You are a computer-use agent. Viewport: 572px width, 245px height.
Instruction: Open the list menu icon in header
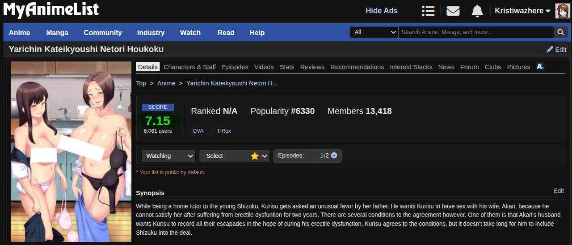click(x=428, y=11)
